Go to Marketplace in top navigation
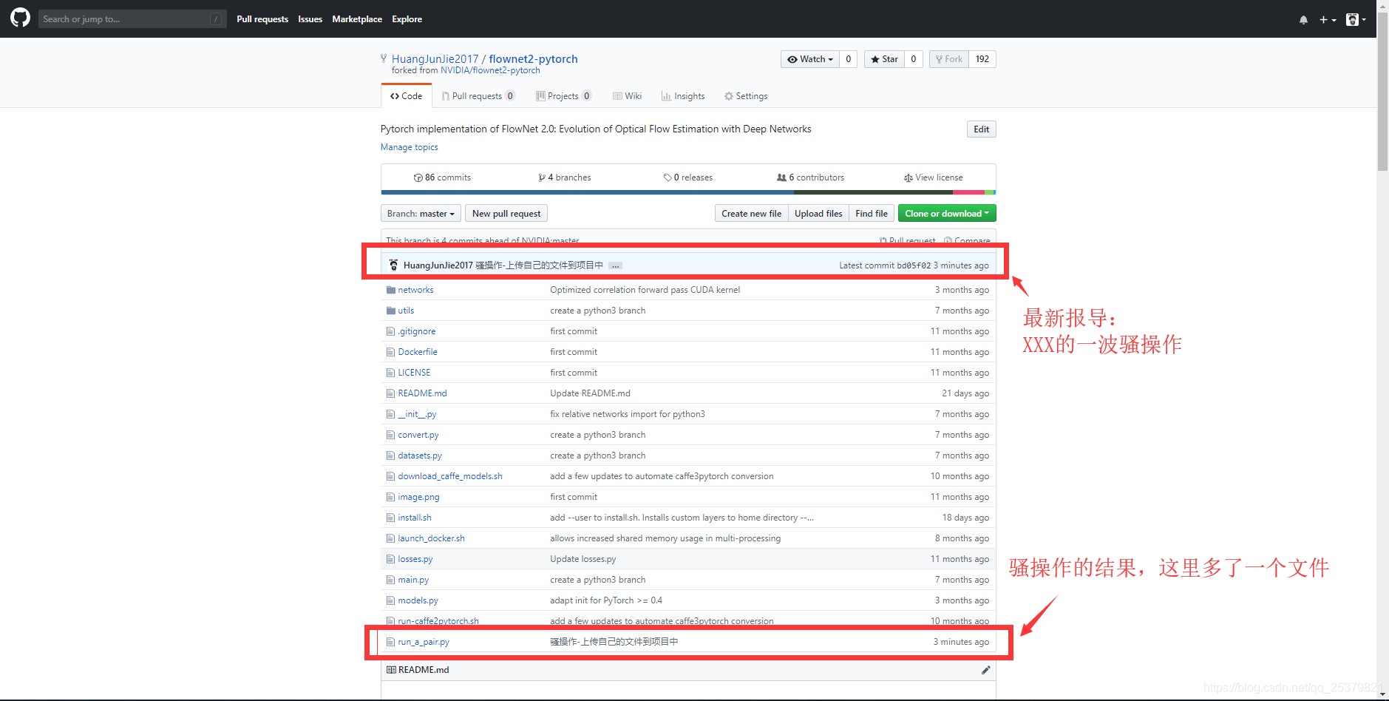The height and width of the screenshot is (701, 1389). pyautogui.click(x=357, y=19)
